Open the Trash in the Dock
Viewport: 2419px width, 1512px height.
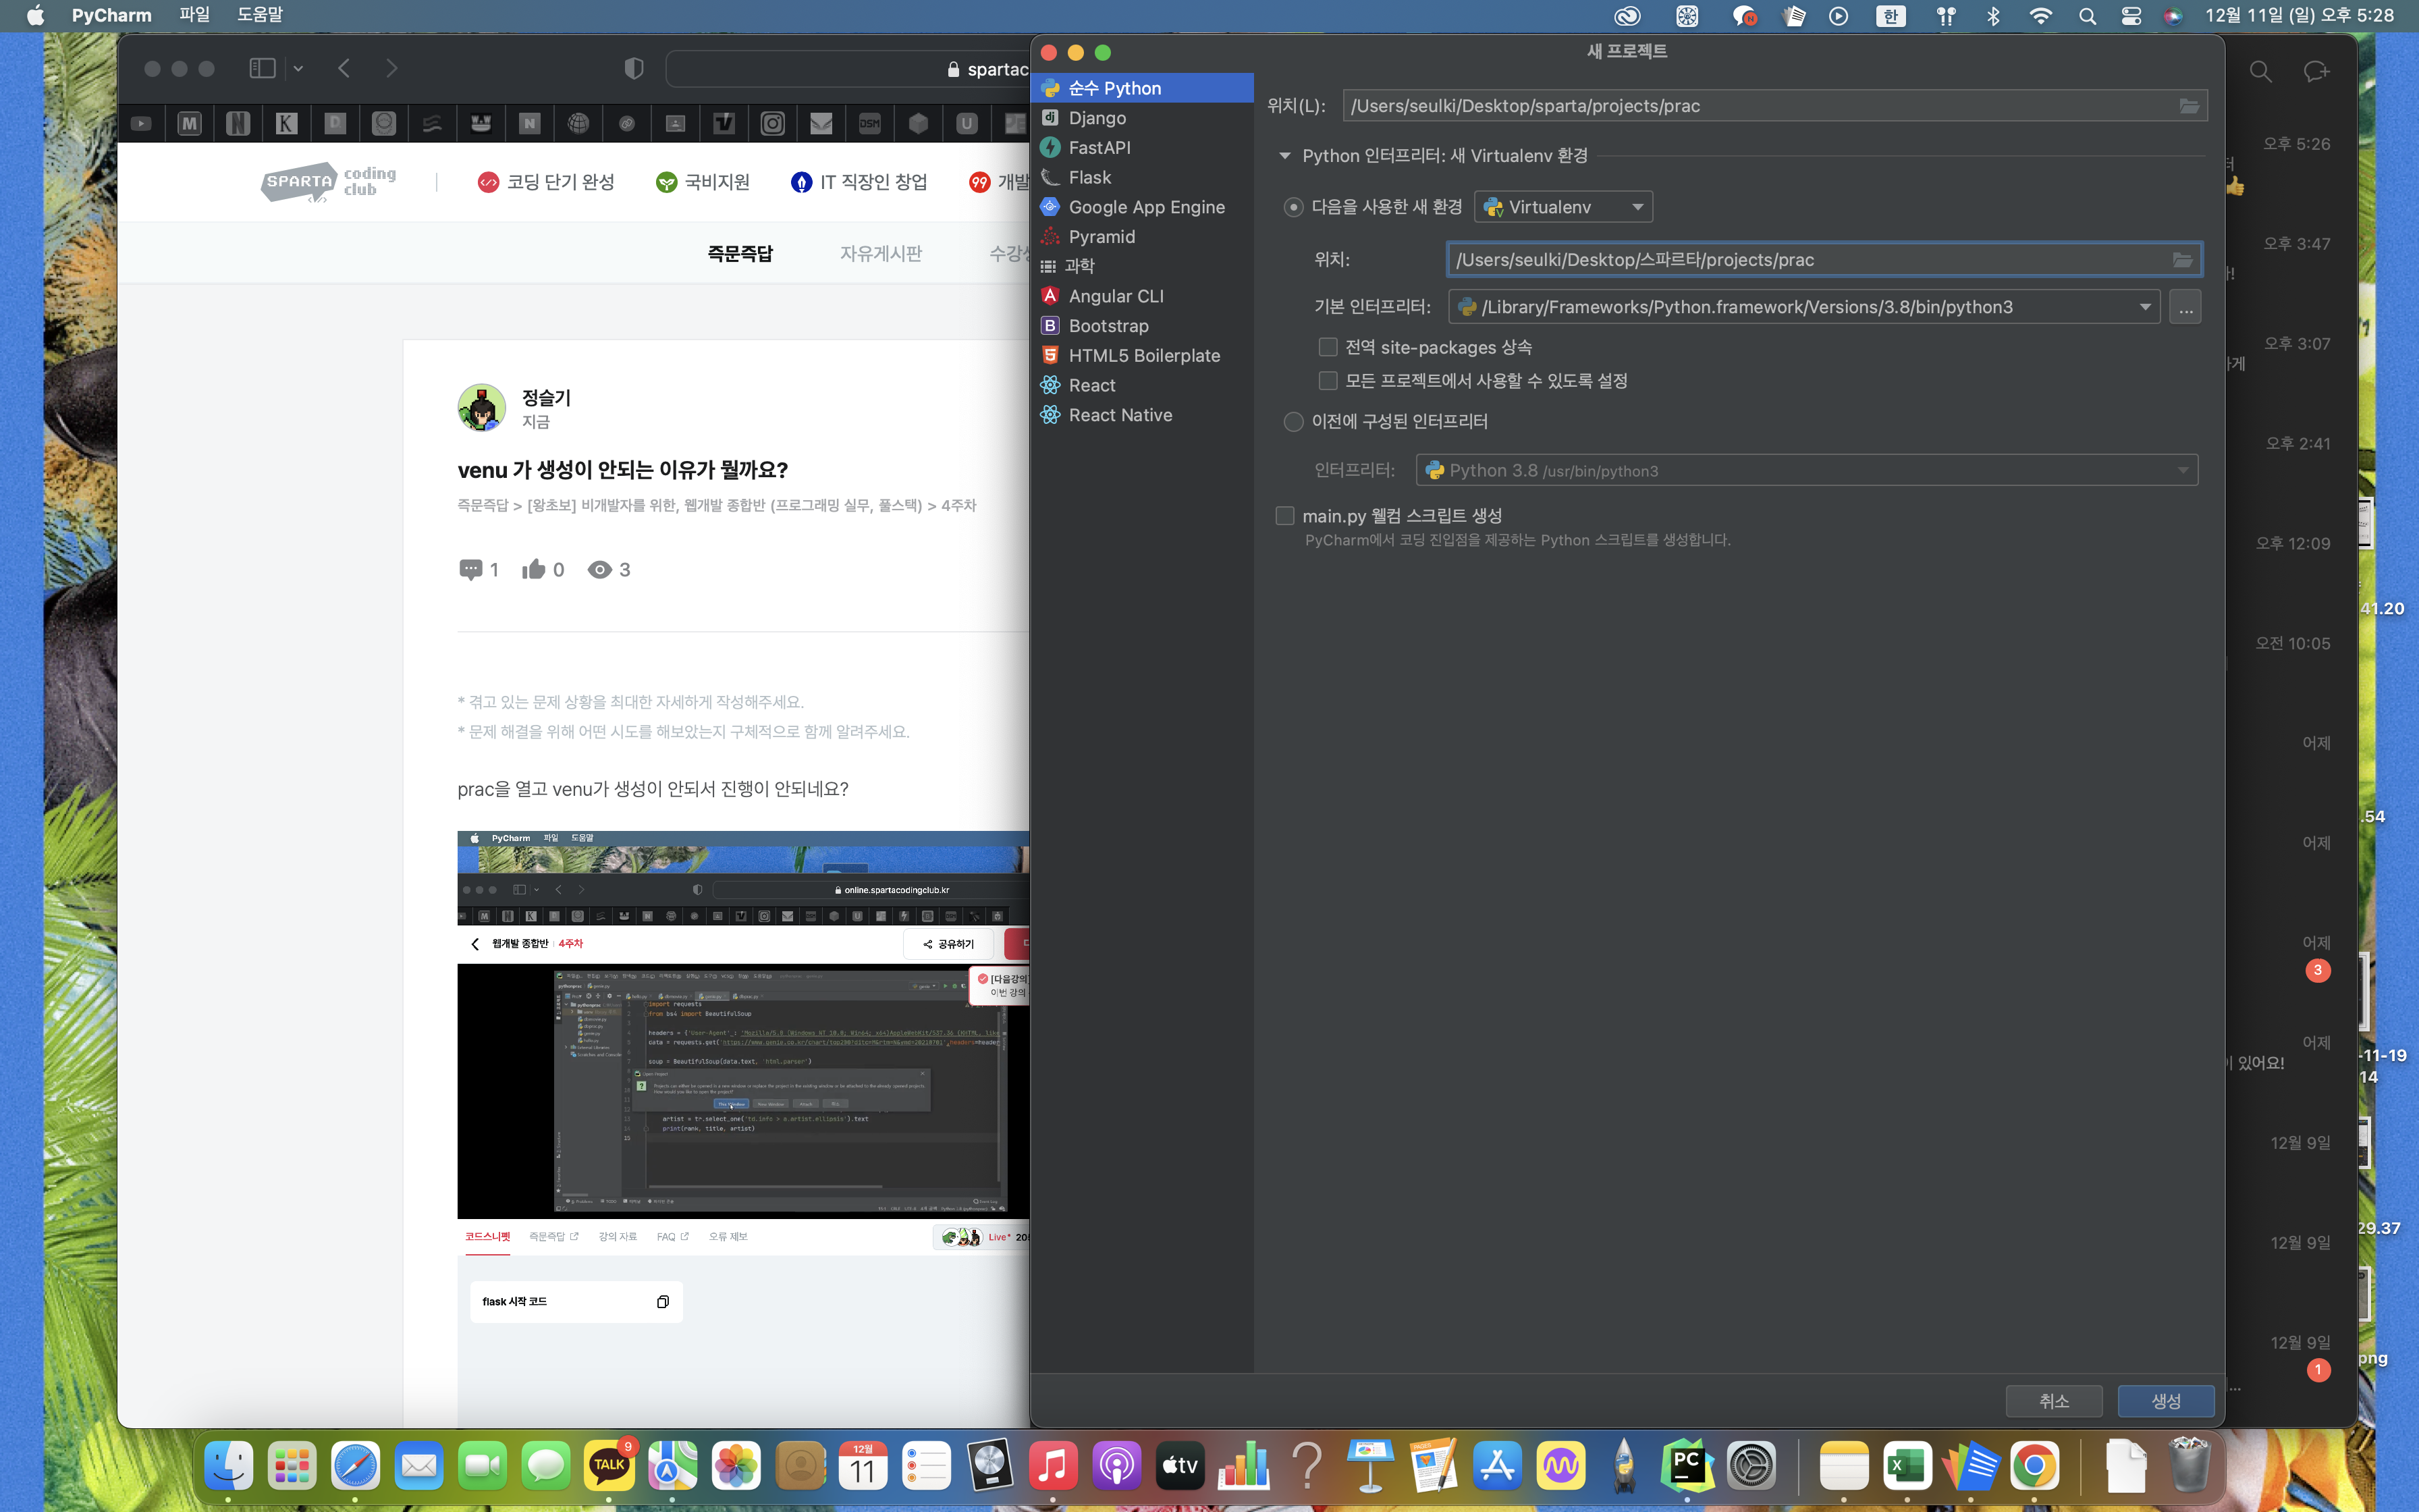click(2189, 1466)
